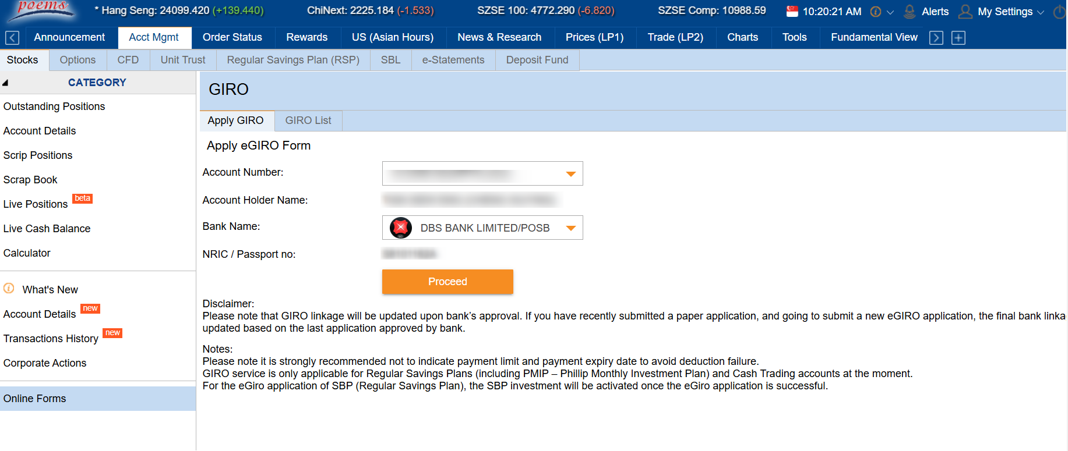Select the CFD sub-tab

[x=128, y=60]
